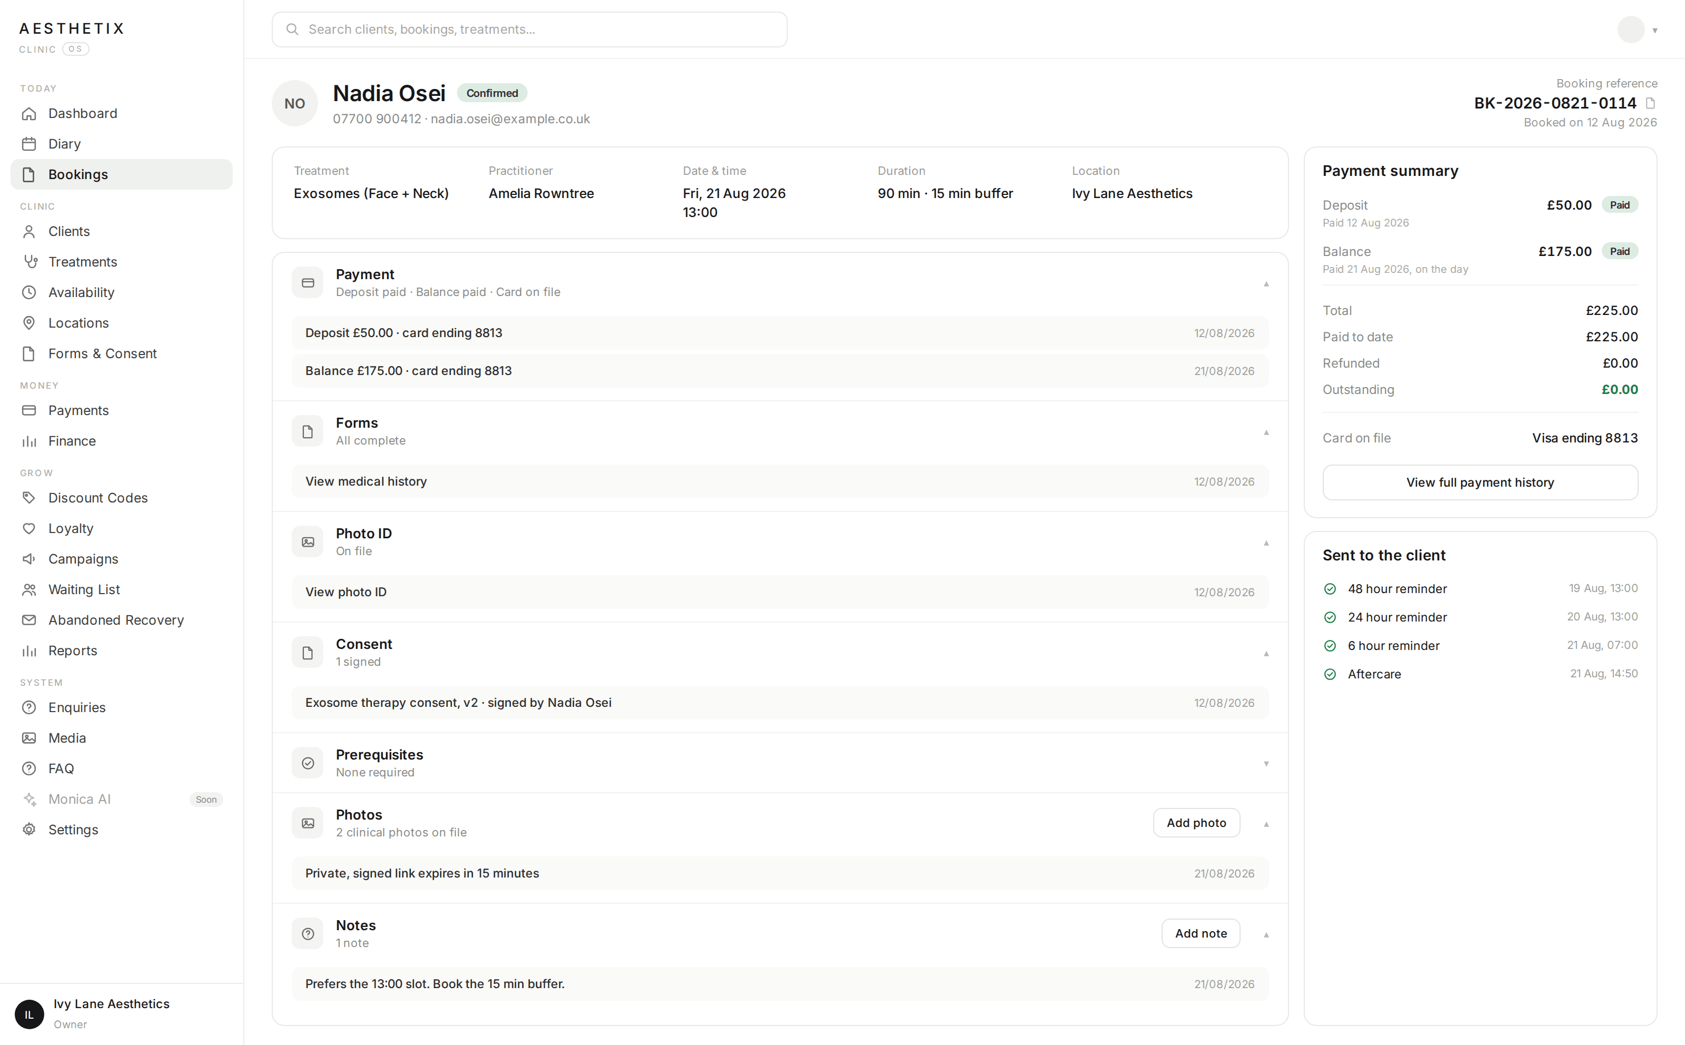Collapse the Photo ID section
1685x1045 pixels.
1266,543
